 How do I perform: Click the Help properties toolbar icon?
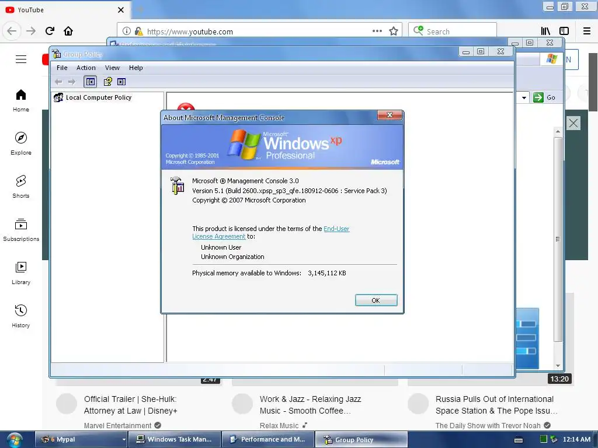pyautogui.click(x=108, y=82)
